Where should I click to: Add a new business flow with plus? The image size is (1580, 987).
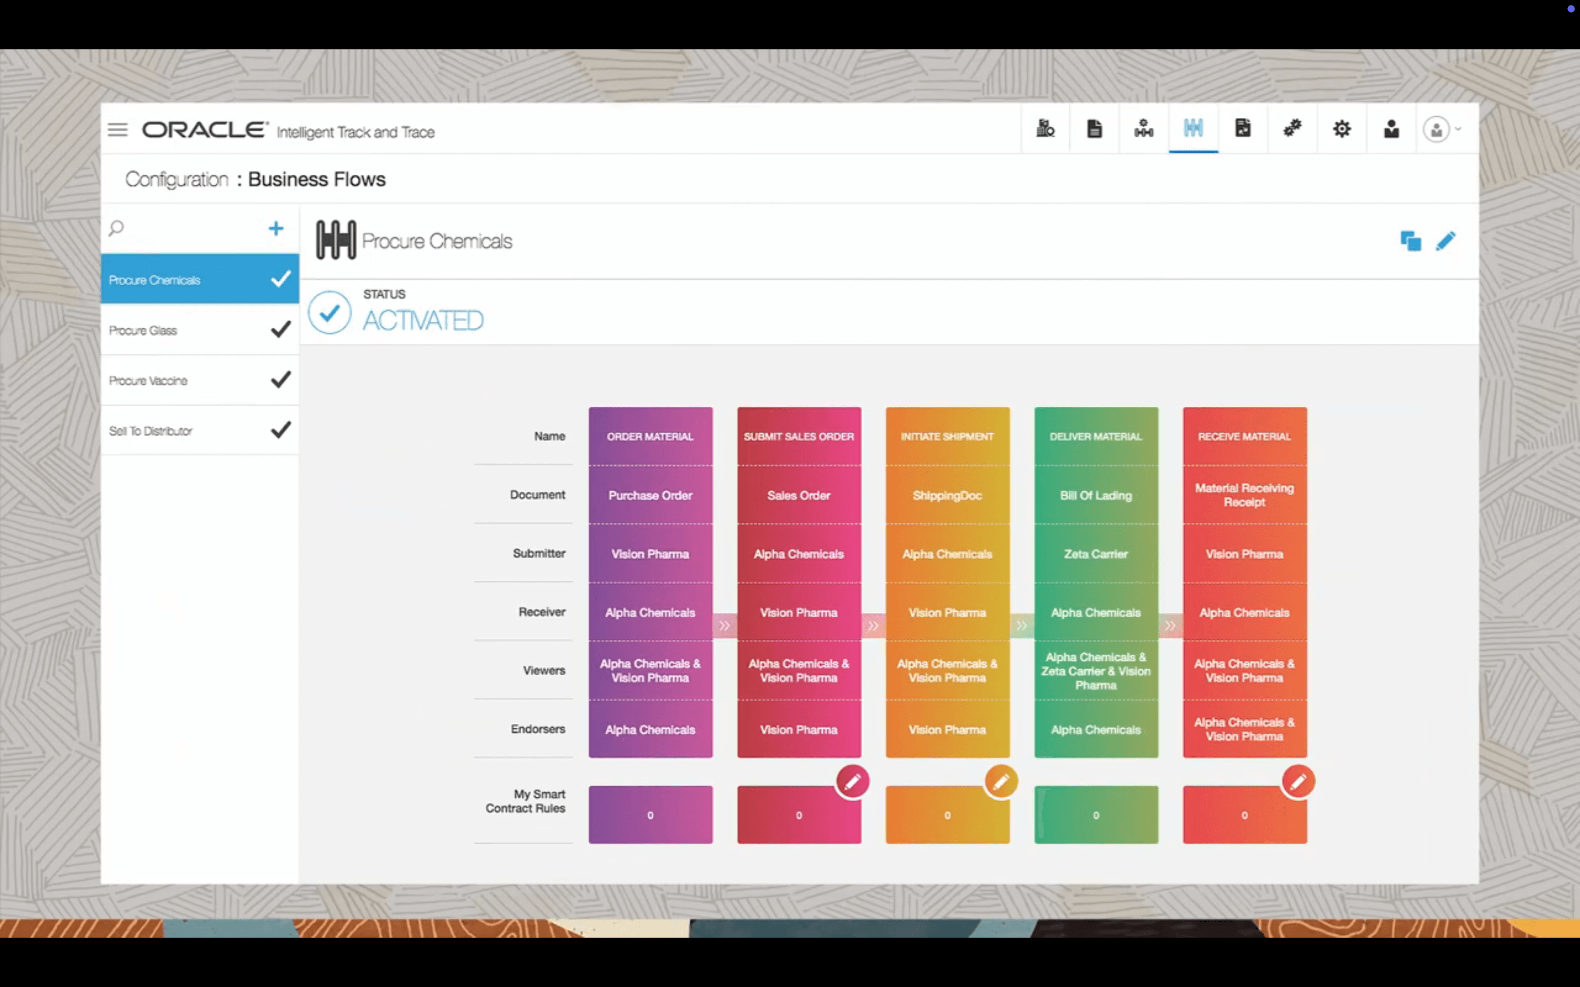pos(275,229)
